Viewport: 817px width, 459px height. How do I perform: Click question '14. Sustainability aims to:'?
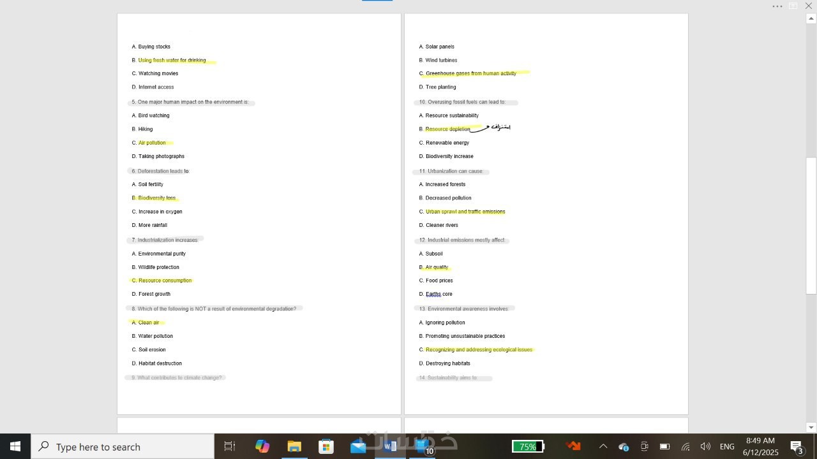448,377
